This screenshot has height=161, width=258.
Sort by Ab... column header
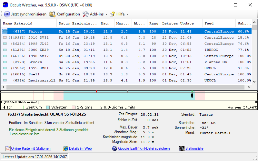pos(139,23)
